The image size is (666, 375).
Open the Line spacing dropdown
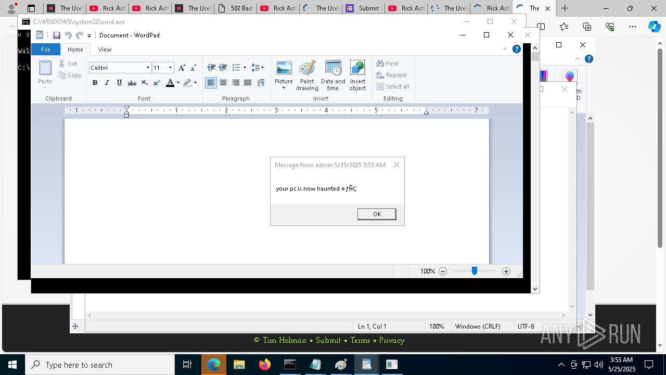[258, 68]
